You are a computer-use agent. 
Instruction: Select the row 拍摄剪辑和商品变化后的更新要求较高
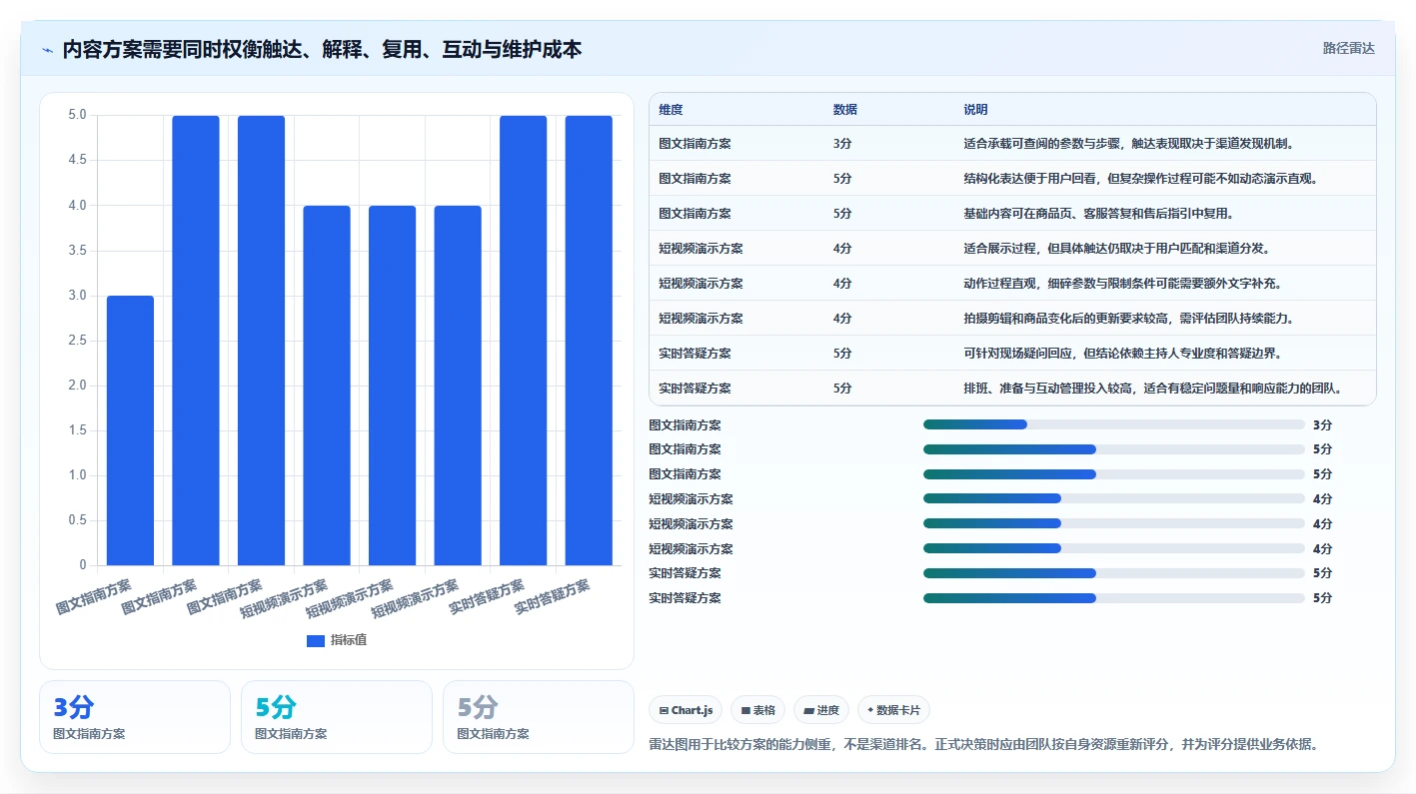1012,318
